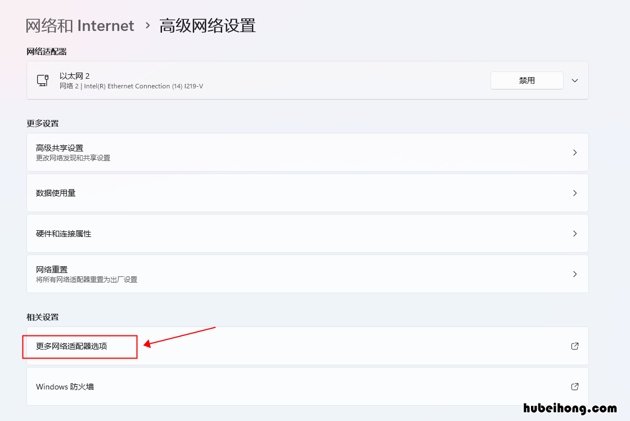This screenshot has width=630, height=421.
Task: Click the 网络重置 title text
Action: (52, 270)
